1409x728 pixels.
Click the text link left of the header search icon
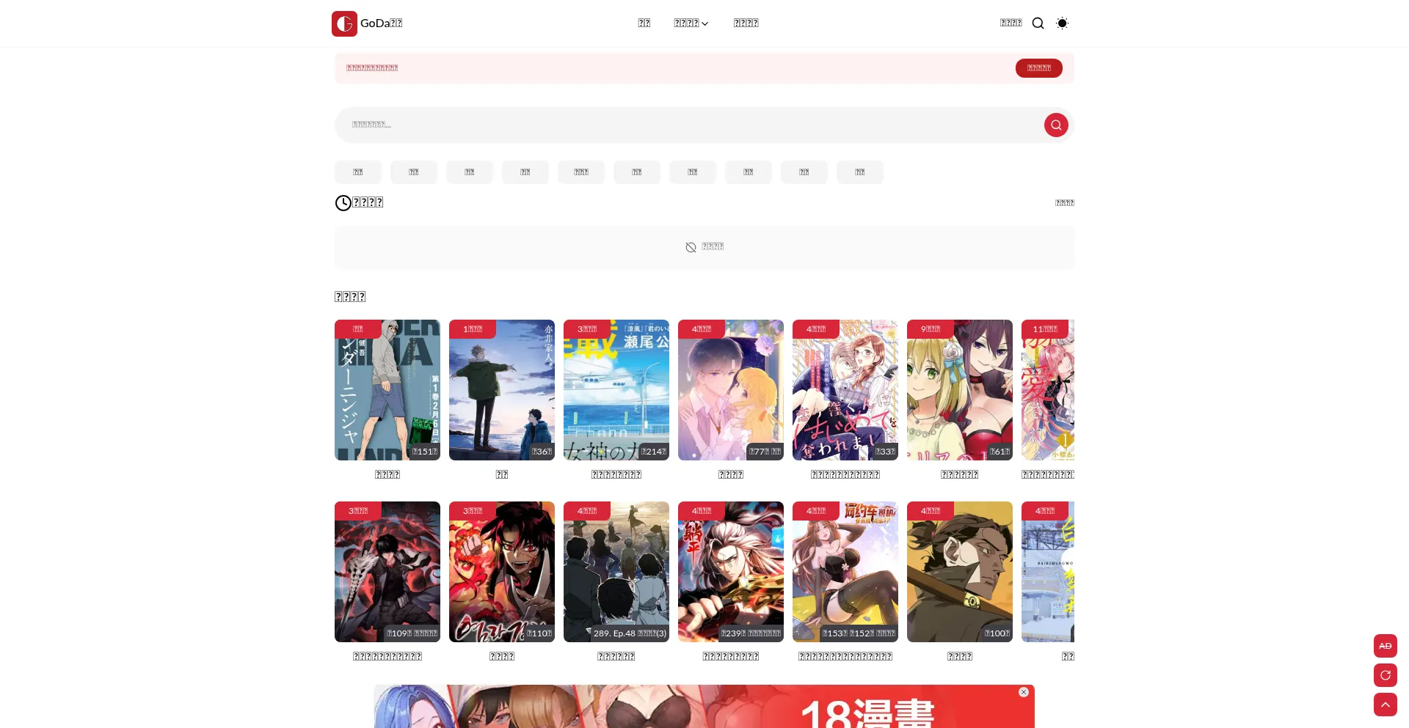tap(1011, 23)
